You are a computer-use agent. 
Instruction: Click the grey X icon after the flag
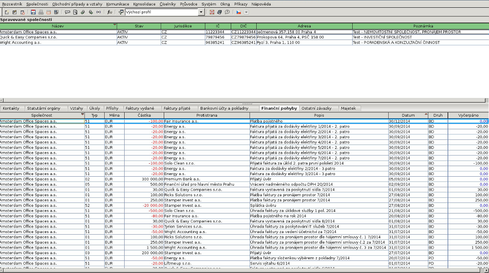coord(246,12)
